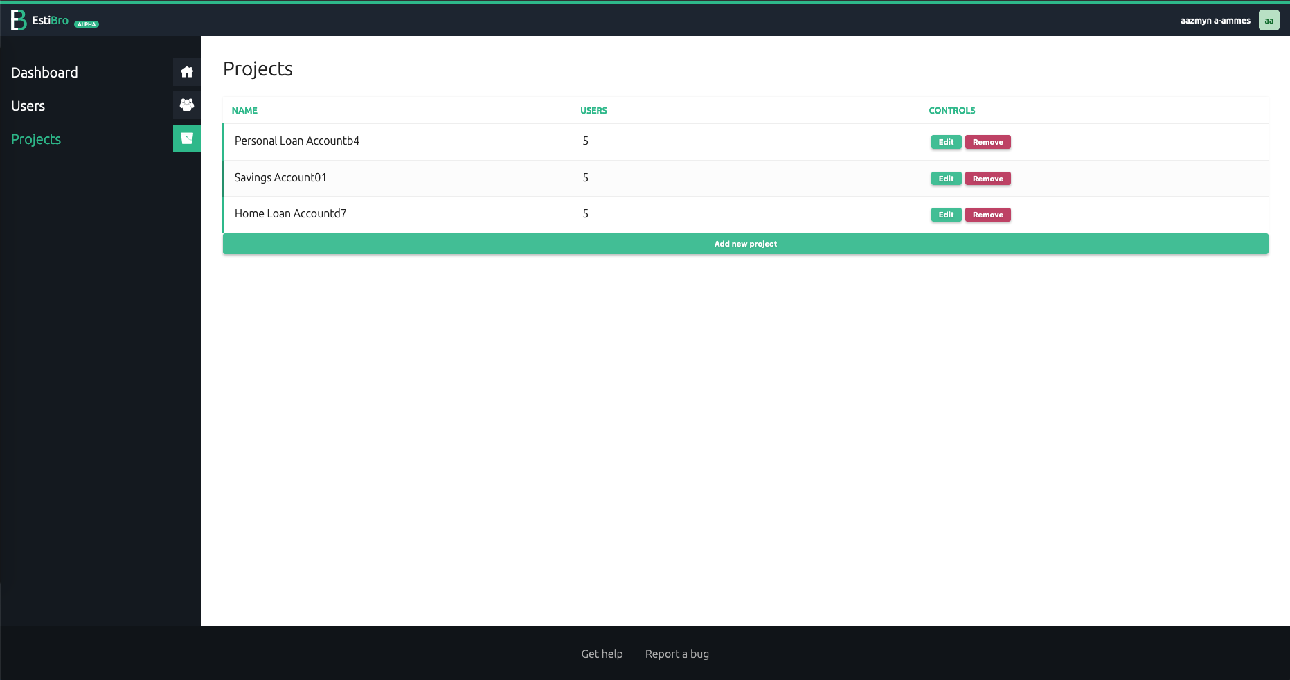1290x680 pixels.
Task: Go to Dashboard in sidebar
Action: tap(44, 73)
